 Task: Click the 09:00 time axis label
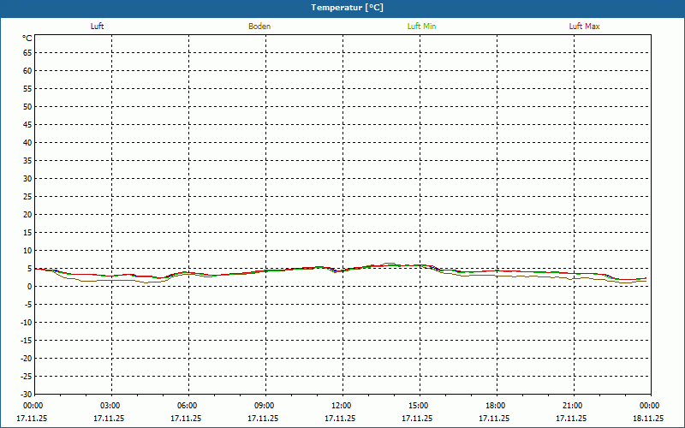pyautogui.click(x=265, y=406)
